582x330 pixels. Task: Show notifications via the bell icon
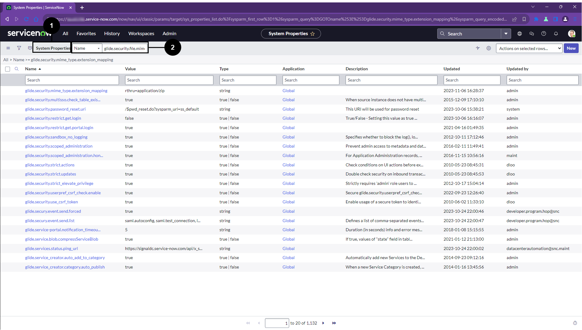click(x=556, y=34)
